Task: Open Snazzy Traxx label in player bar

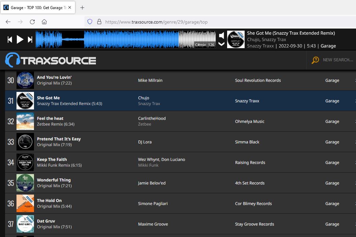Action: click(260, 46)
